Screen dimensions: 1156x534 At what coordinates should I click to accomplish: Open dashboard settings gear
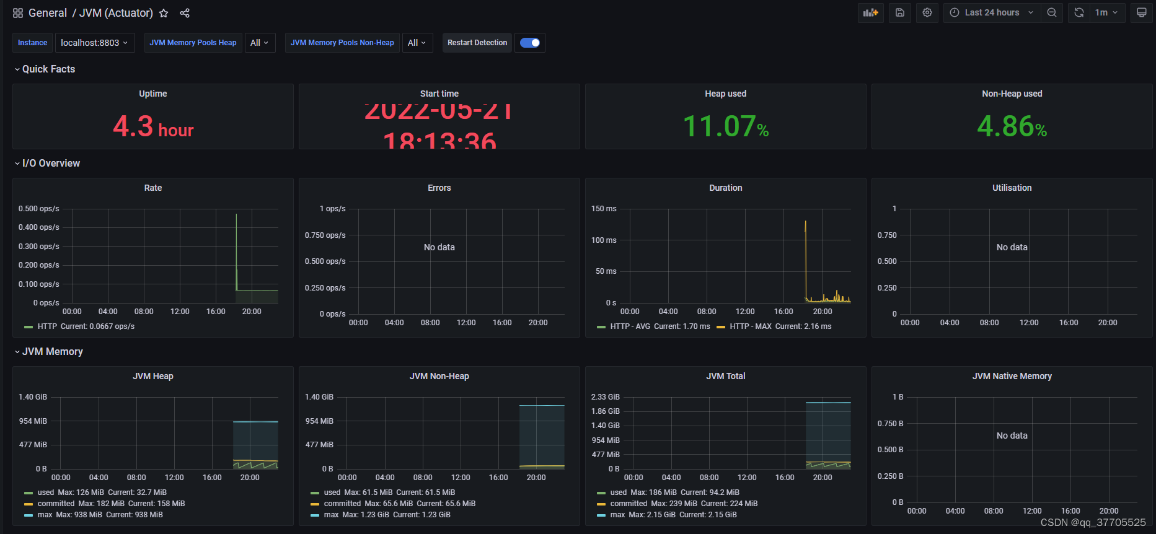[927, 12]
